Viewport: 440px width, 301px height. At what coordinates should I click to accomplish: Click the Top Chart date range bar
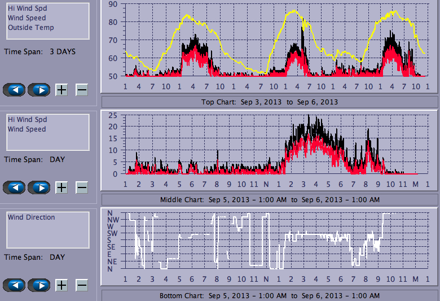(269, 102)
